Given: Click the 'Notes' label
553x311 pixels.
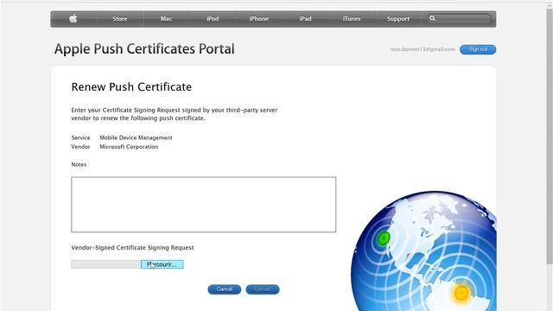Looking at the screenshot, I should click(x=79, y=165).
